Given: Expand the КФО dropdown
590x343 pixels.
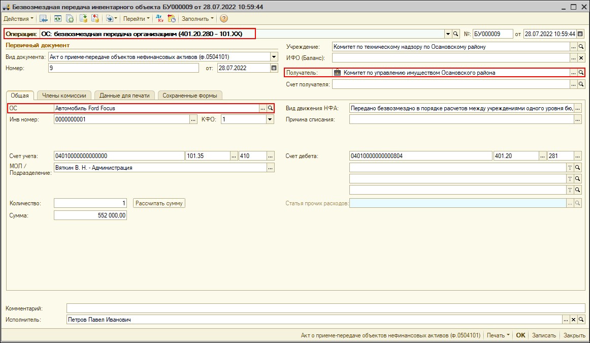Looking at the screenshot, I should tap(270, 119).
